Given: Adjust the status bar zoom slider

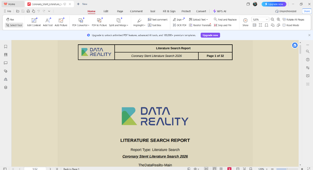Looking at the screenshot, I should coord(287,169).
